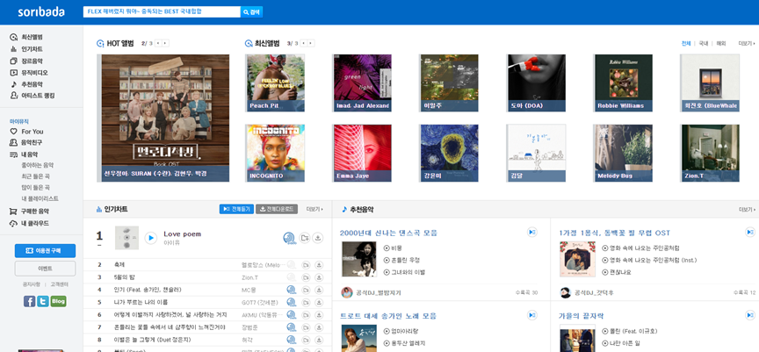This screenshot has width=759, height=352.
Task: Open 내 클라우드 in the sidebar
Action: coord(34,223)
